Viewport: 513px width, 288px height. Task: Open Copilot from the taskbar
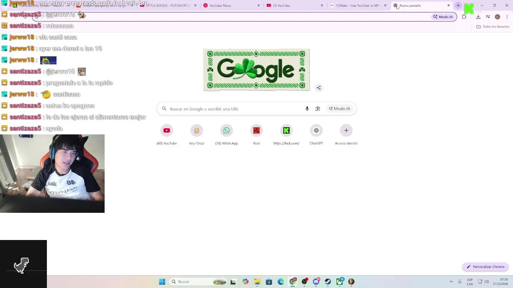[245, 282]
